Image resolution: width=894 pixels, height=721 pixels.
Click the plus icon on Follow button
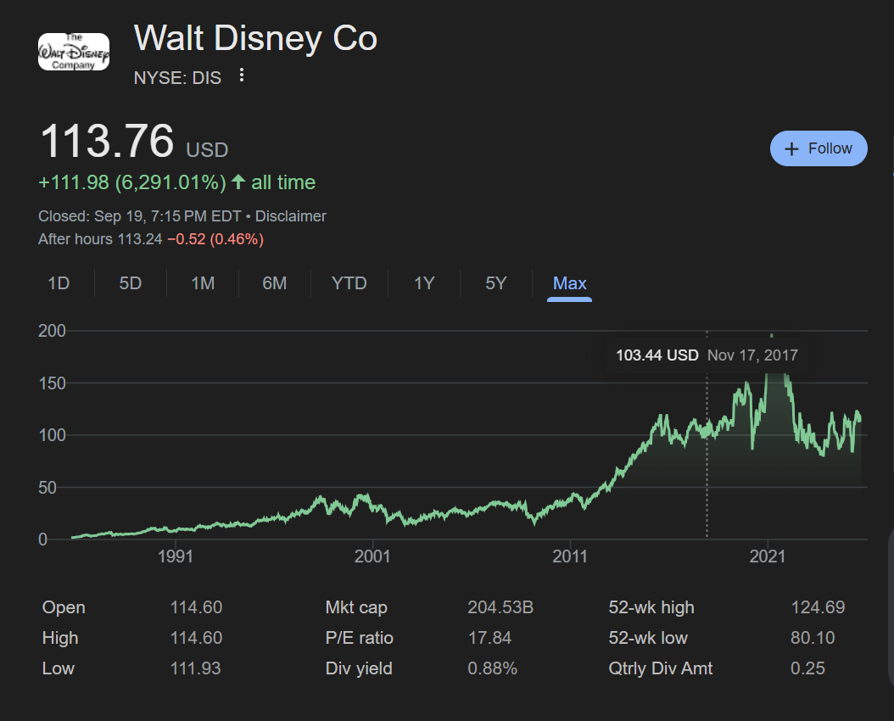tap(792, 149)
